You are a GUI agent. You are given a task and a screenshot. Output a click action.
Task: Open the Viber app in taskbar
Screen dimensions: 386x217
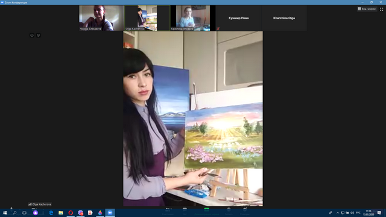click(80, 213)
